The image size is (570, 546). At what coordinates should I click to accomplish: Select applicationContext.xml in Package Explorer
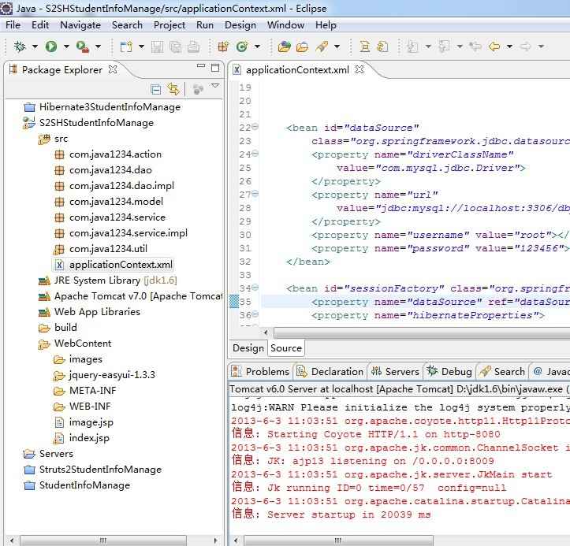[120, 265]
